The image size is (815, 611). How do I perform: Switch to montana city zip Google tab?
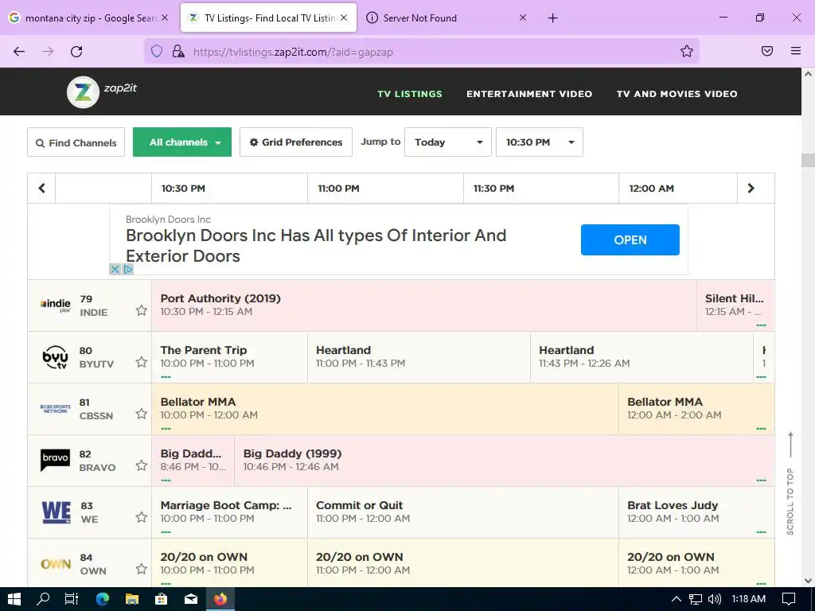pos(88,18)
